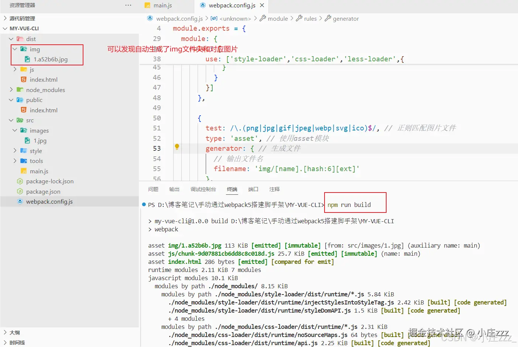Screen dimensions: 518x347
Task: Collapse the images folder chevron
Action: (x=15, y=130)
